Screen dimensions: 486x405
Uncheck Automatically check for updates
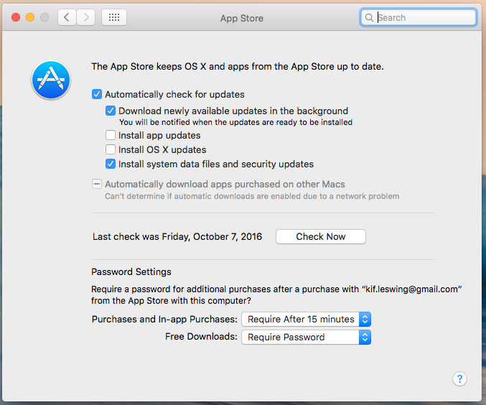(x=97, y=94)
